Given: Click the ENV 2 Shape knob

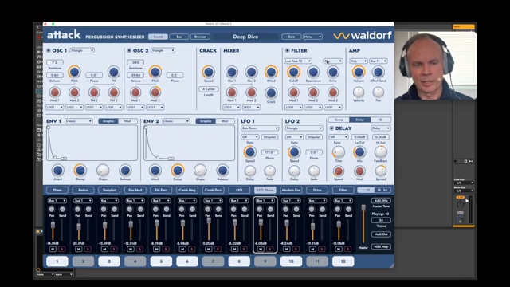Looking at the screenshot, I should [x=200, y=170].
